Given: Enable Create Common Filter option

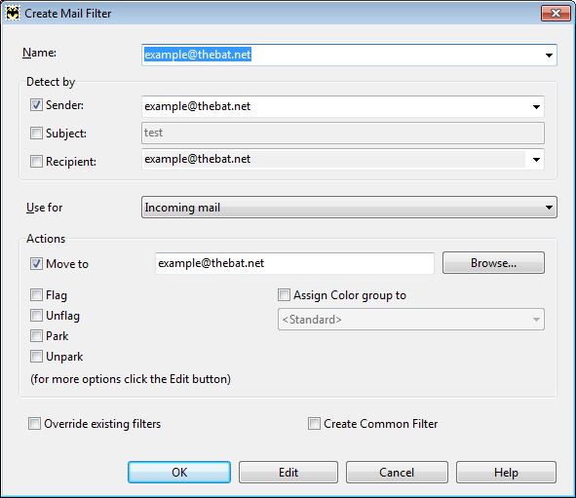Looking at the screenshot, I should [314, 424].
